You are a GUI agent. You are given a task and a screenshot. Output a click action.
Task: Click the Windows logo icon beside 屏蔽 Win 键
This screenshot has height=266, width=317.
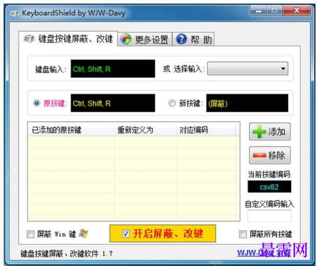[83, 234]
